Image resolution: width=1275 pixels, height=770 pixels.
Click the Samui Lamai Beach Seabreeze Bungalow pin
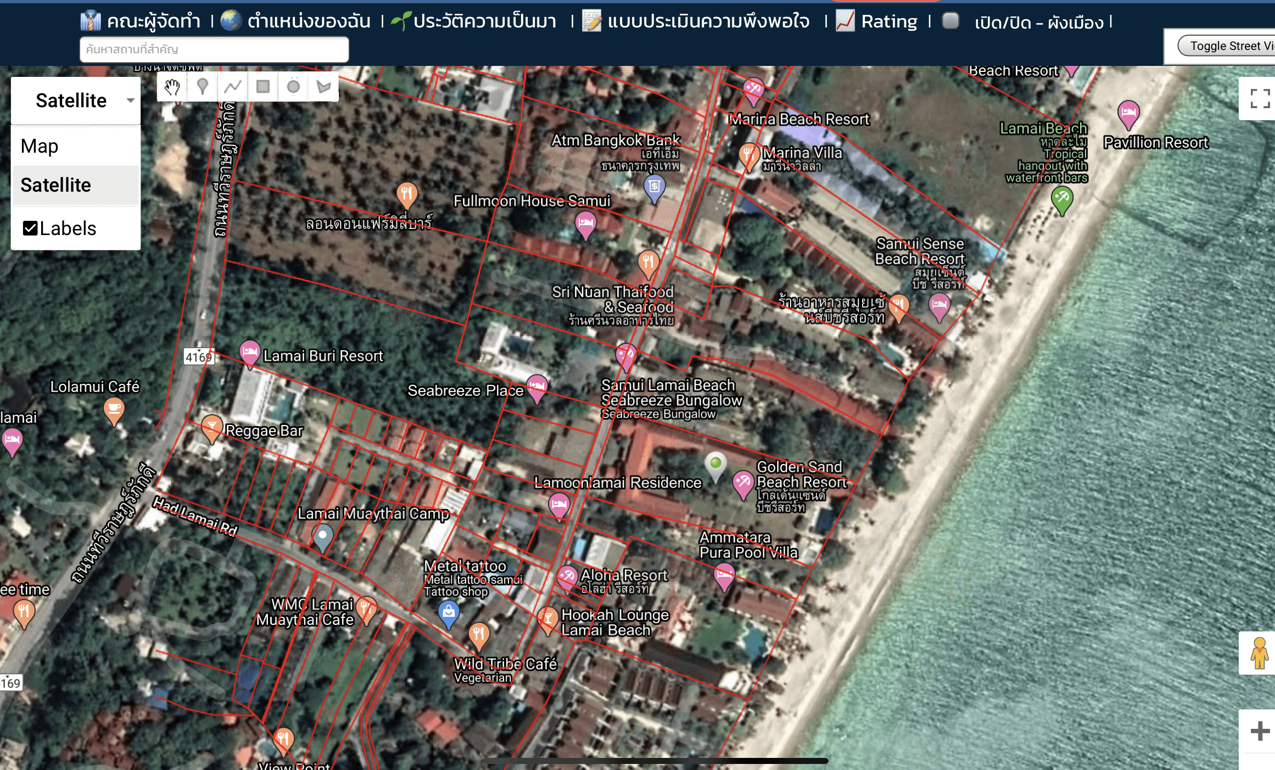(x=625, y=357)
